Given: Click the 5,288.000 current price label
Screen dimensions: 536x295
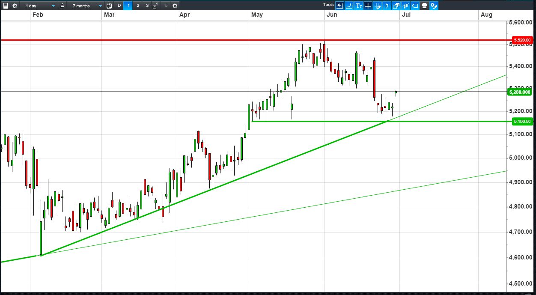Looking at the screenshot, I should coord(520,92).
